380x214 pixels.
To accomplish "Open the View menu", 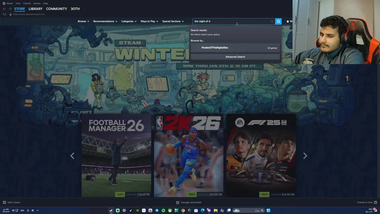I will coord(18,3).
